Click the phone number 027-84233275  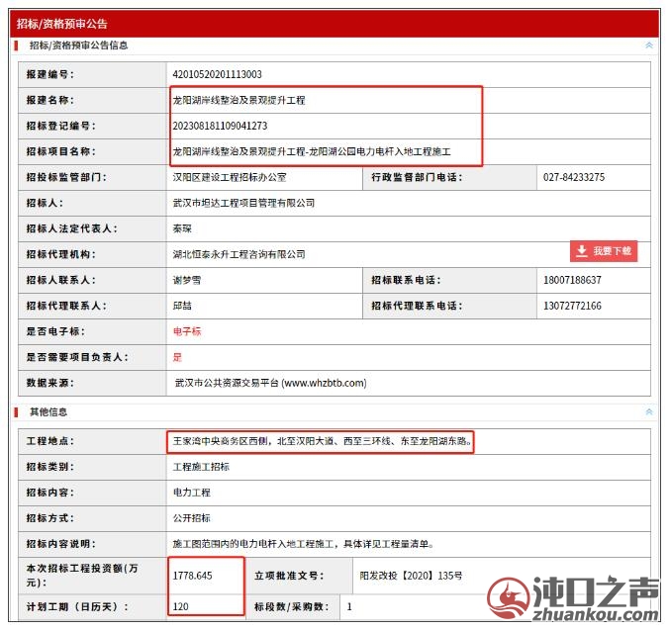click(x=573, y=177)
